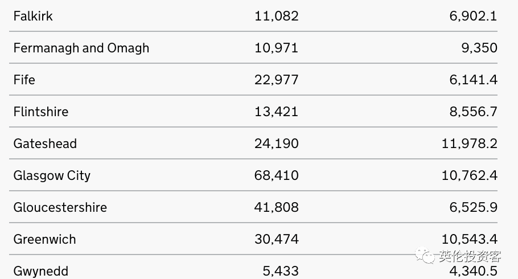Click Glasgow City's 68,410 figure
The height and width of the screenshot is (279, 518).
277,175
